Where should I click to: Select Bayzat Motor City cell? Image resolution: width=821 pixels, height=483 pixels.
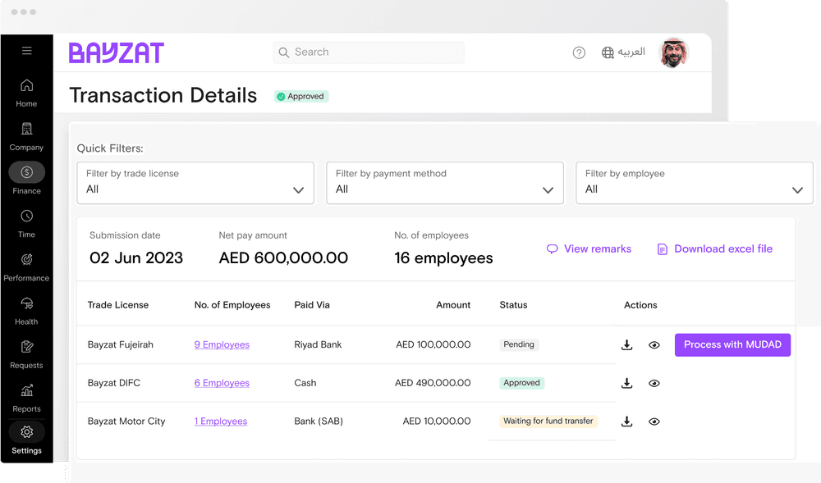pos(126,421)
